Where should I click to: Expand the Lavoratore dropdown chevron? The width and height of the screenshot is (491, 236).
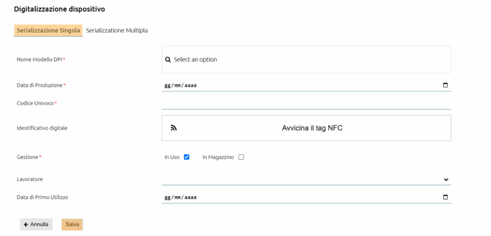[x=446, y=180]
